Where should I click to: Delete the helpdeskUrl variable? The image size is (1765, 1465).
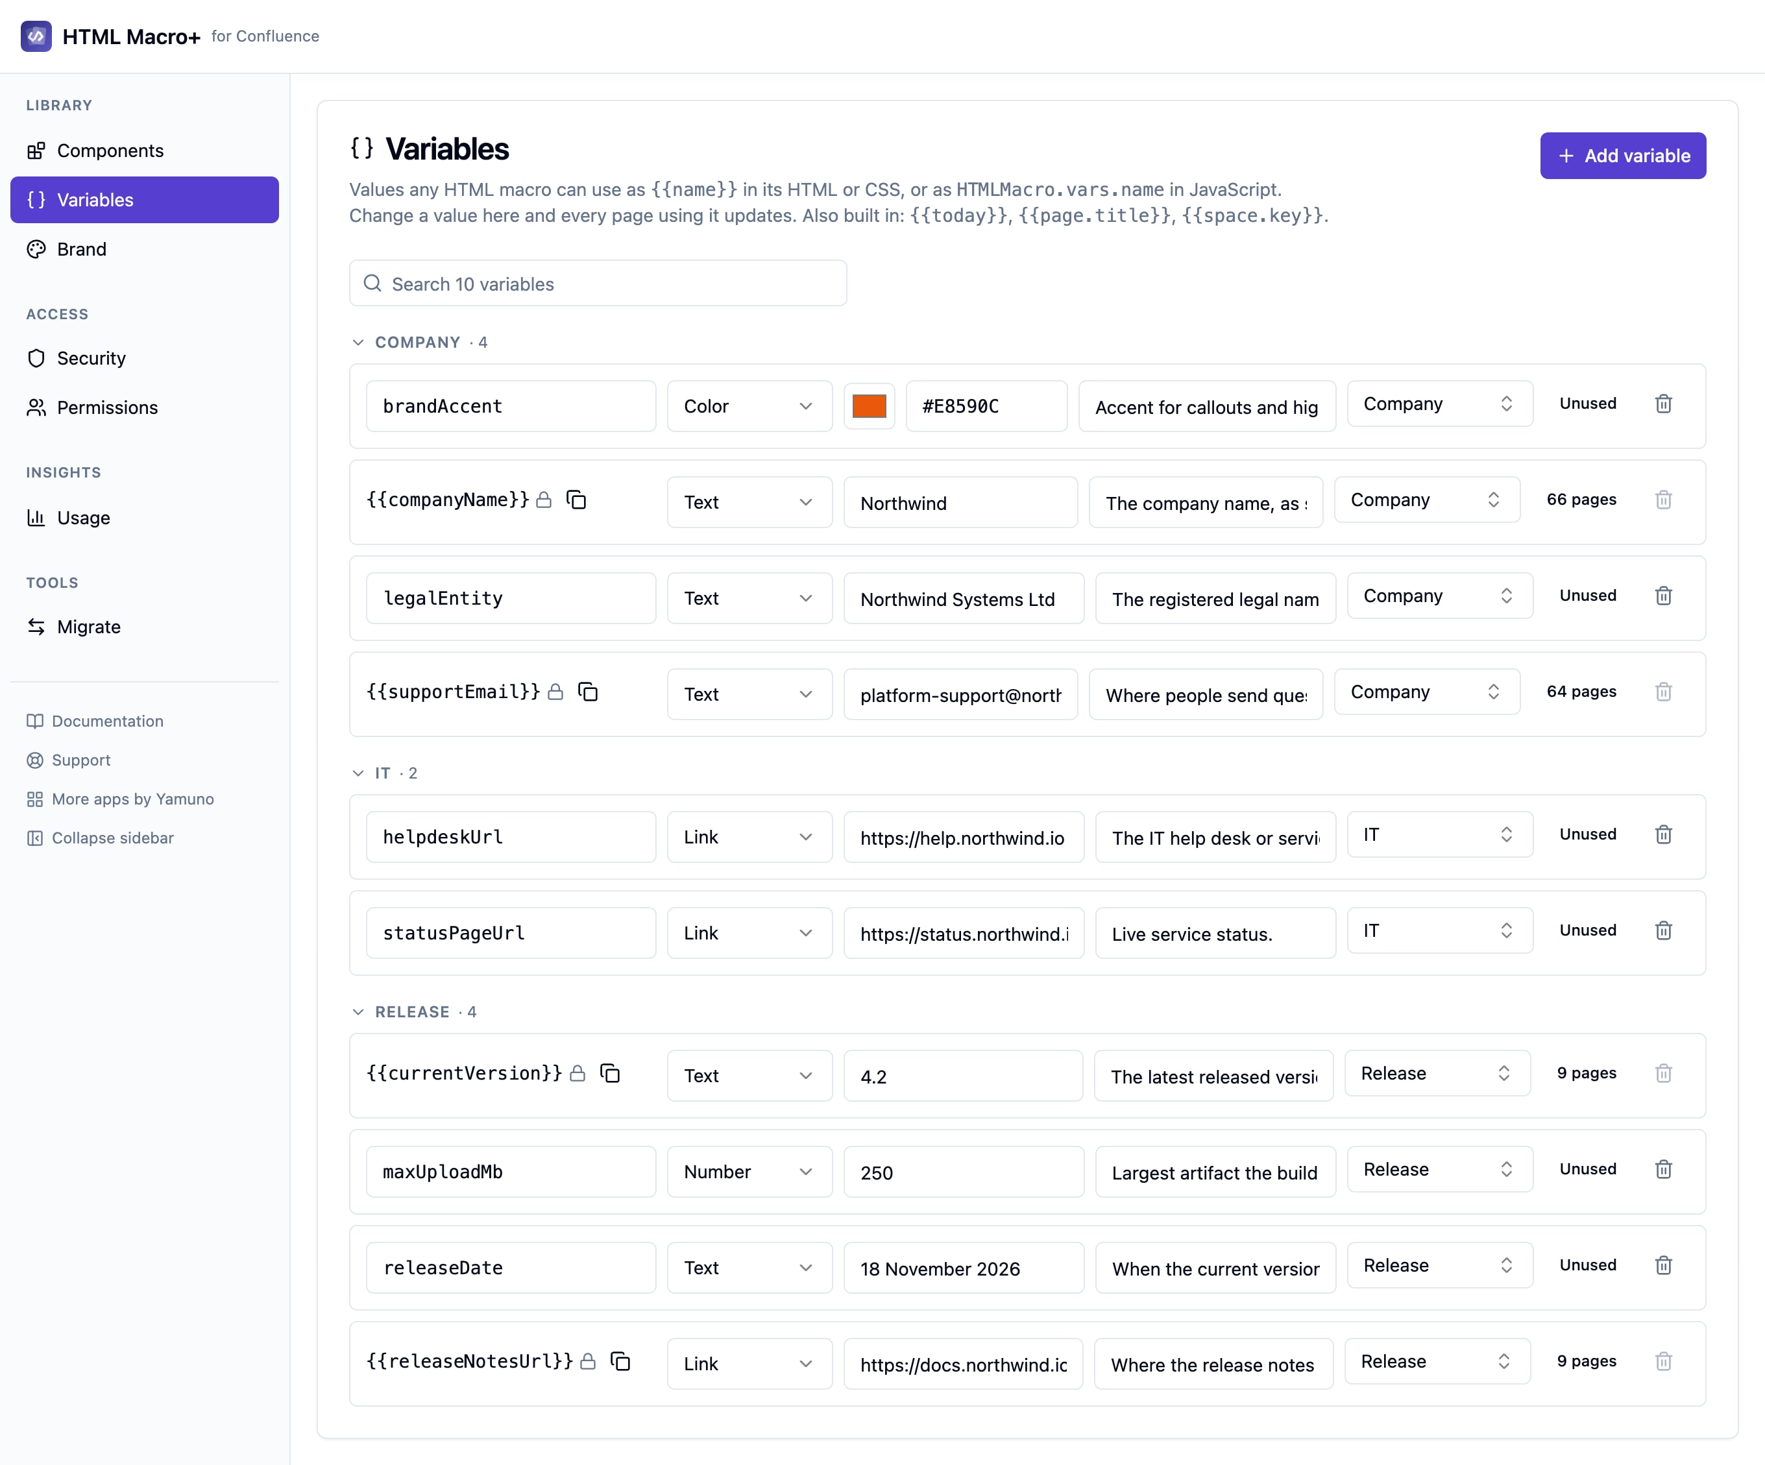[x=1663, y=834]
